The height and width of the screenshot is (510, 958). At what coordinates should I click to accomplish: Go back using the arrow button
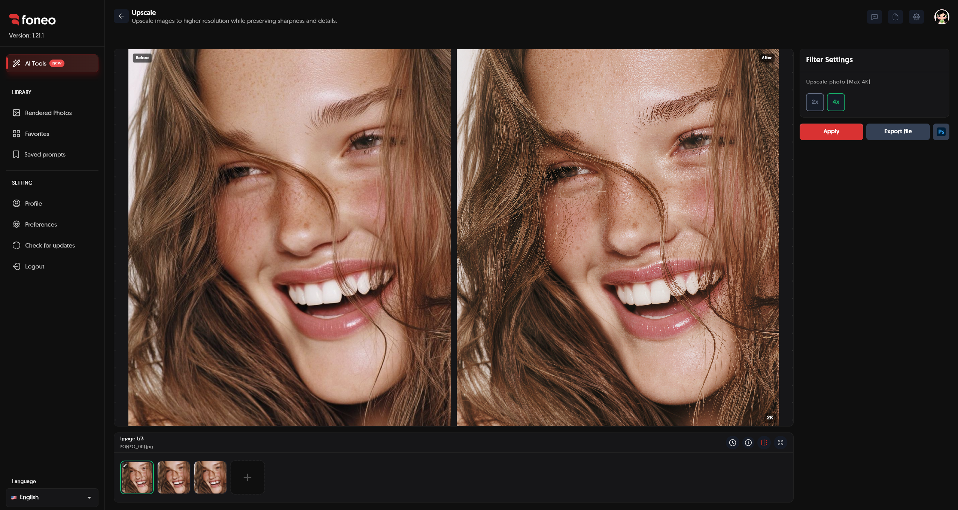[x=121, y=16]
